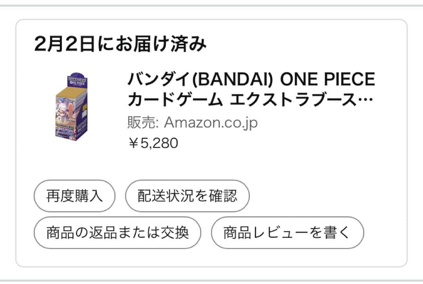Click the return or exchange option
Screen dimensions: 423x284
coord(117,232)
